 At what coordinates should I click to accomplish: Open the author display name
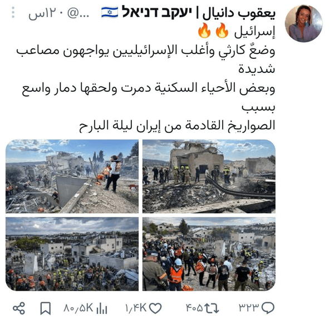pyautogui.click(x=199, y=13)
